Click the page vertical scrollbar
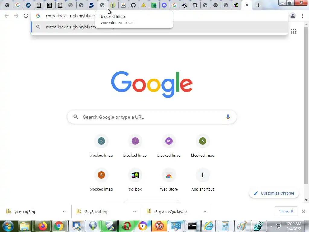The image size is (309, 232). point(306,105)
